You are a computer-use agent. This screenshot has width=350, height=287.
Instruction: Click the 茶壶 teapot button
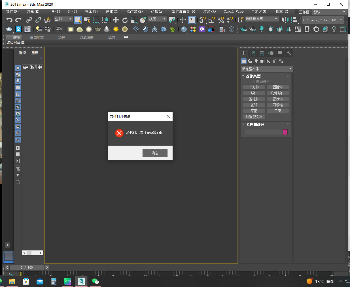[x=254, y=111]
